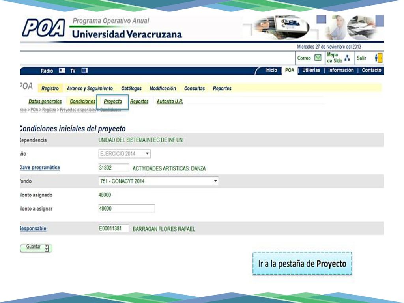Open the Consultas menu
Screen dimensions: 404x303
click(194, 88)
